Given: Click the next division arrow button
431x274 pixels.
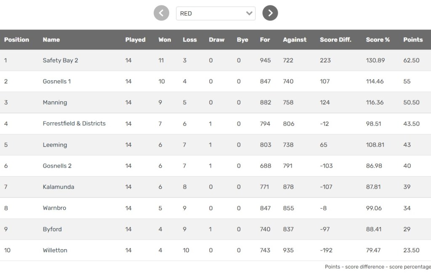Looking at the screenshot, I should coord(270,13).
